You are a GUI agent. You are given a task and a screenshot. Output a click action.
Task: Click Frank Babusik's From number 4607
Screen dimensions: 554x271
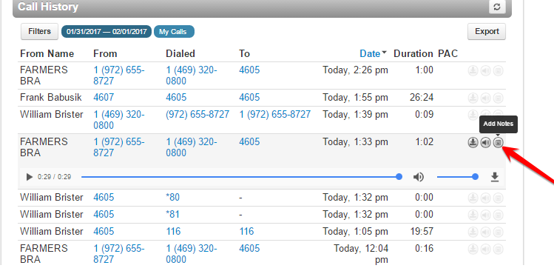click(x=104, y=98)
